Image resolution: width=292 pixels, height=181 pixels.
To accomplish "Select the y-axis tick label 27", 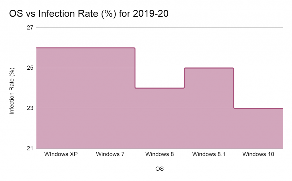I will [x=31, y=28].
